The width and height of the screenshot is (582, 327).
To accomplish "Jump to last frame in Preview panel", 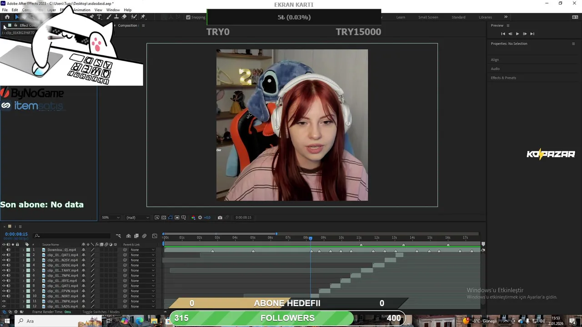I will [x=532, y=34].
